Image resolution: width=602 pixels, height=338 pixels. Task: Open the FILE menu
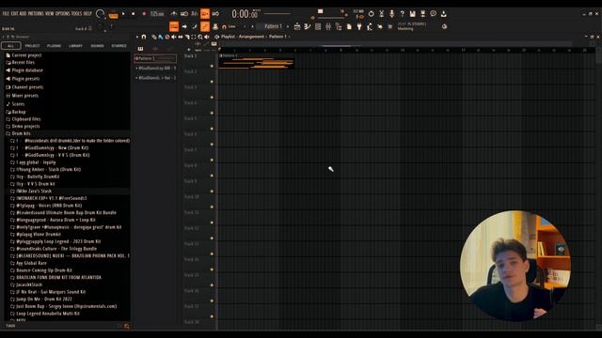coord(6,13)
